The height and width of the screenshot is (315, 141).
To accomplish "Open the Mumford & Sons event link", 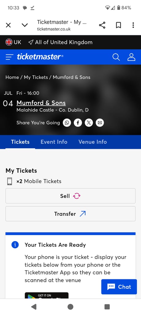I will (41, 103).
